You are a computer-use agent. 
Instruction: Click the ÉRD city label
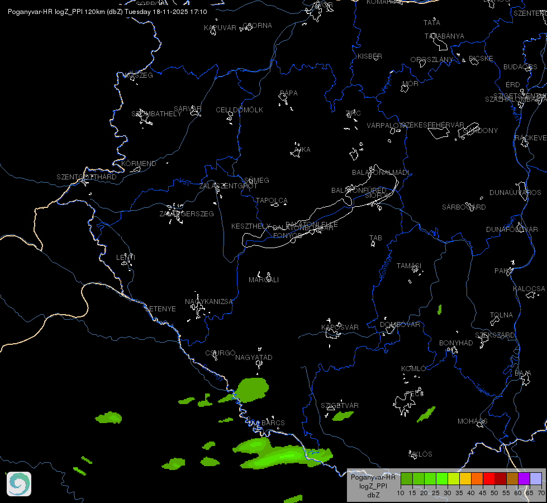[x=512, y=84]
